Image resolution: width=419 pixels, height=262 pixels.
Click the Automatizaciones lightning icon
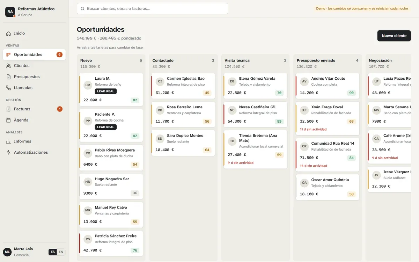click(8, 153)
